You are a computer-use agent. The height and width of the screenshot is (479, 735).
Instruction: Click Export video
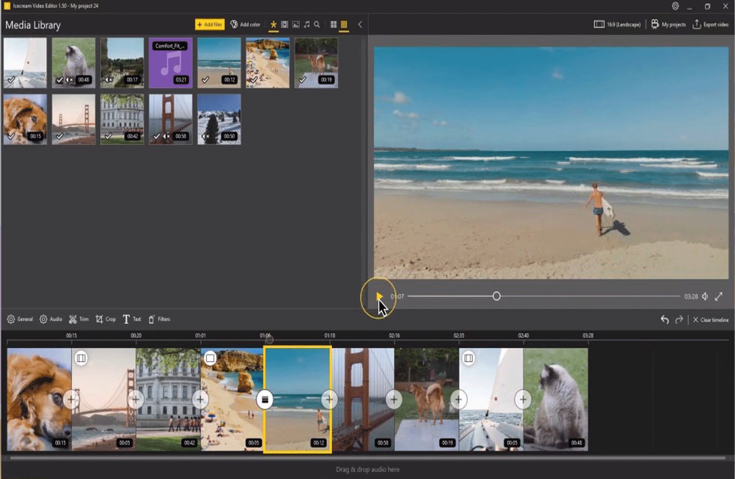tap(710, 25)
